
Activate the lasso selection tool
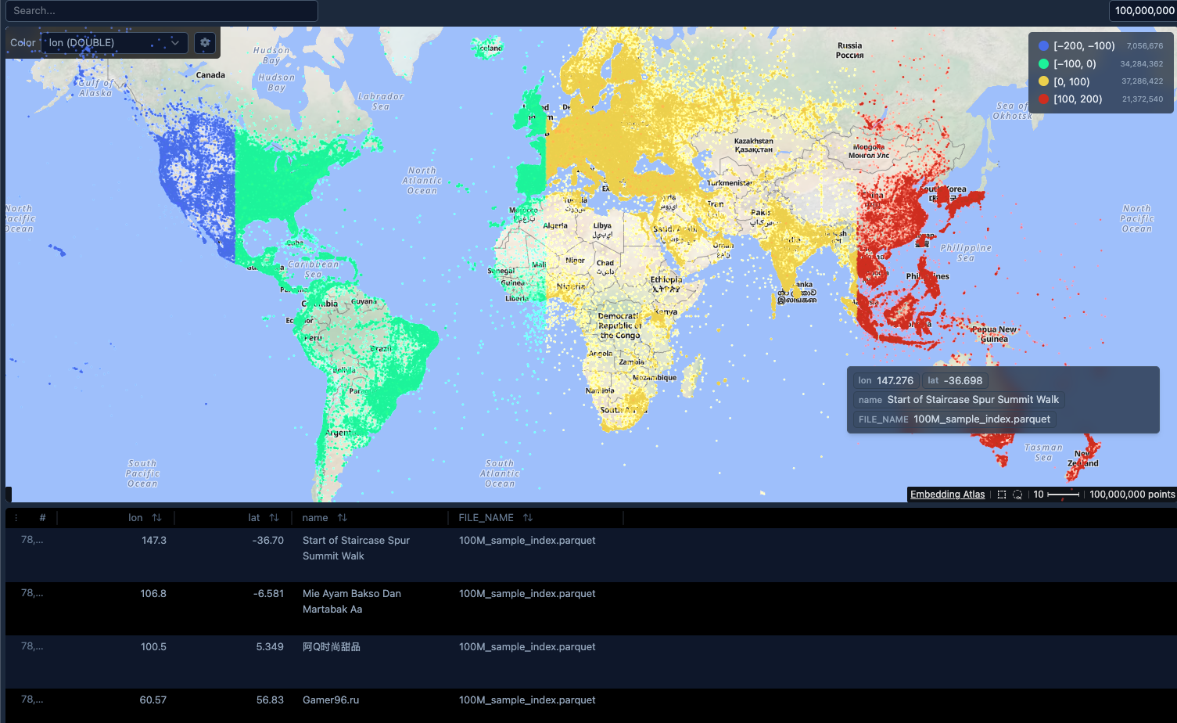tap(1017, 495)
